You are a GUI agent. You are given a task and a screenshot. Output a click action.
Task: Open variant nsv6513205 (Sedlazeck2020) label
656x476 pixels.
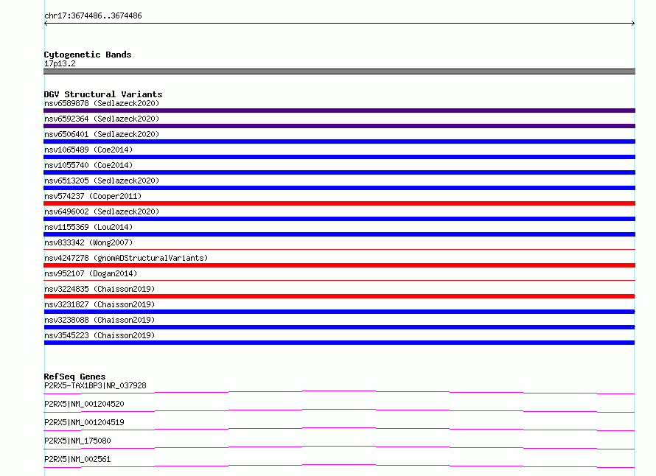point(102,181)
